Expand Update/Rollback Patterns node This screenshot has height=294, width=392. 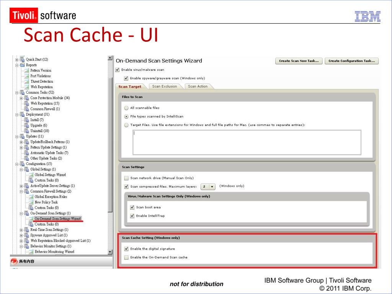[21, 142]
